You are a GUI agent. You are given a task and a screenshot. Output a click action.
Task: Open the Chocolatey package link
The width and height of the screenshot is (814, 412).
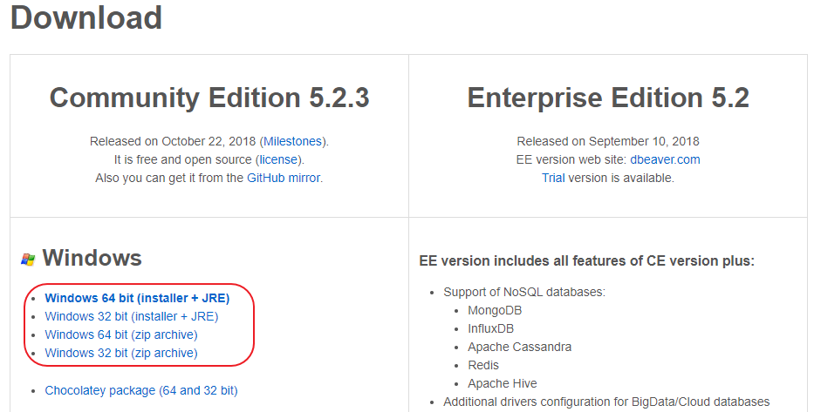pos(141,390)
